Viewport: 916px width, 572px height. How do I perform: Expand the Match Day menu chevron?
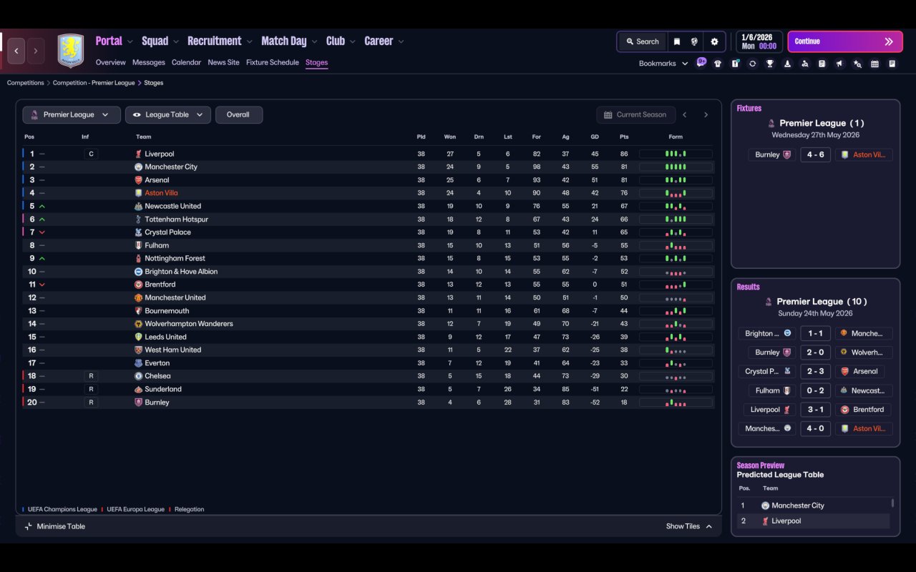(x=314, y=41)
